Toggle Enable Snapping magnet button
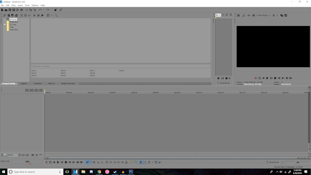Image resolution: width=311 pixels, height=175 pixels. pyautogui.click(x=140, y=162)
